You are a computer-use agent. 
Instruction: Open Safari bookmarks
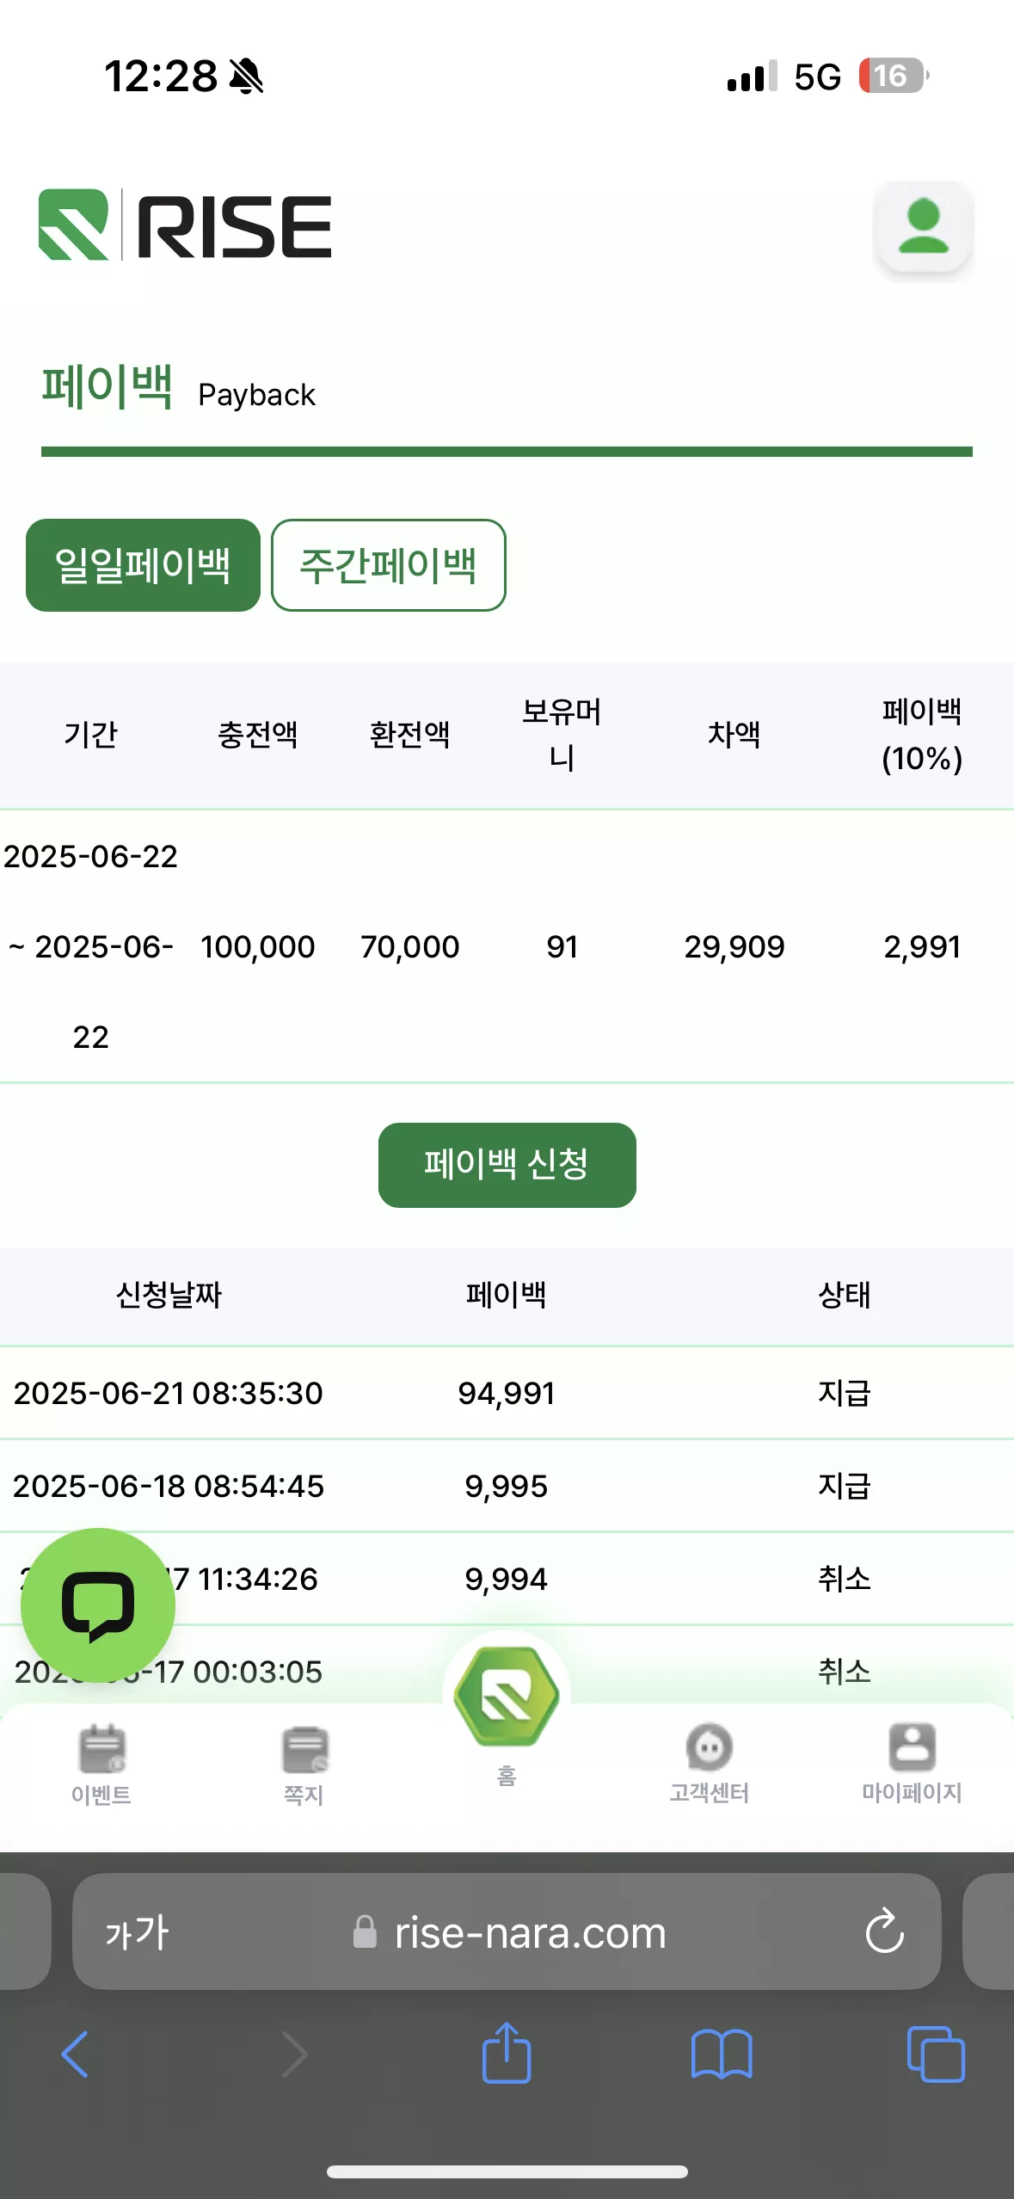(722, 2054)
